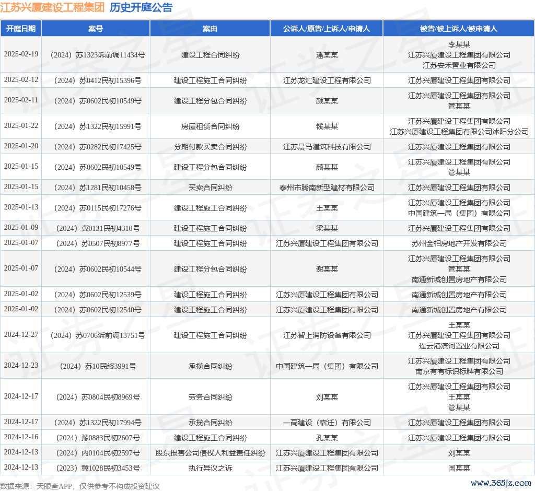535x491 pixels.
Task: Select case number 冀1028民初3453号
Action: point(98,468)
